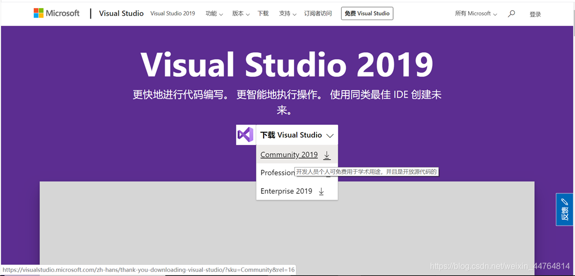Click the Visual Studio 2019 headline
575x276 pixels.
(x=287, y=65)
